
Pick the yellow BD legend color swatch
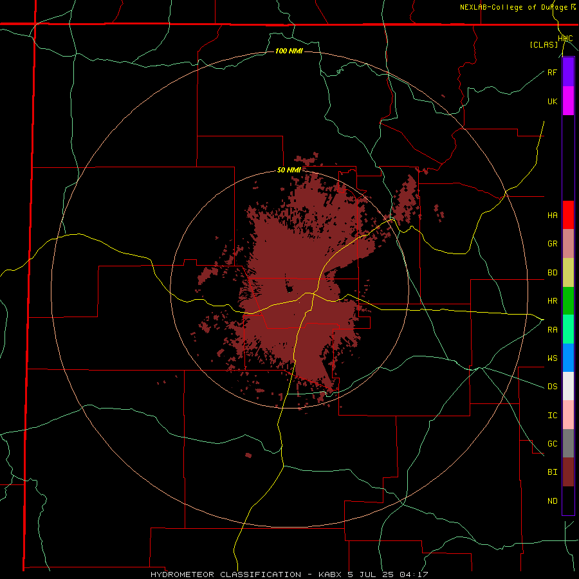(x=568, y=273)
